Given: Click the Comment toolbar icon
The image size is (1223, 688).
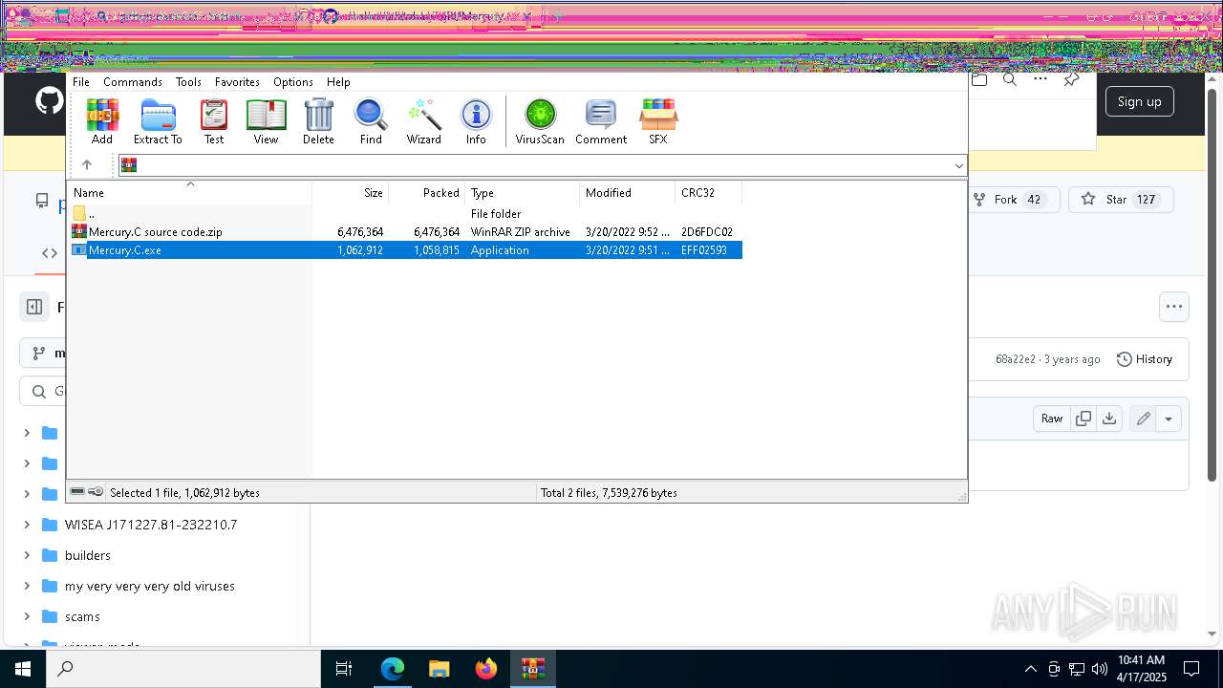Looking at the screenshot, I should pos(601,121).
